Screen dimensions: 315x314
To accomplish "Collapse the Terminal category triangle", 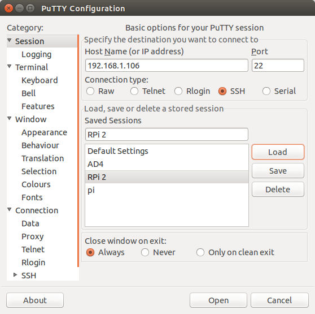I will [10, 66].
